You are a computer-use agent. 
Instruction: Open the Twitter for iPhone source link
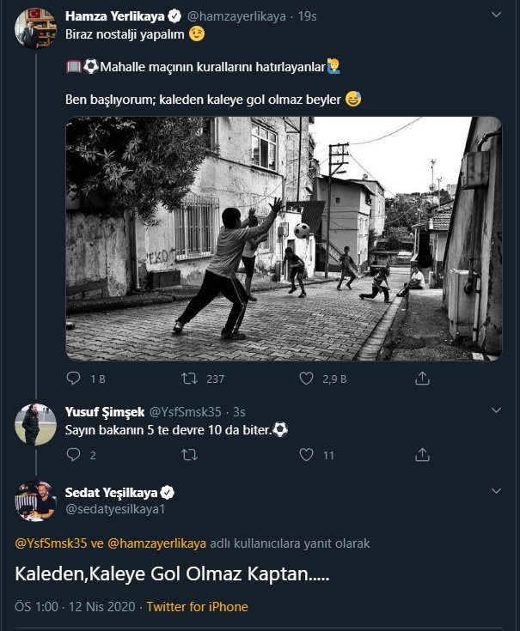tap(197, 607)
